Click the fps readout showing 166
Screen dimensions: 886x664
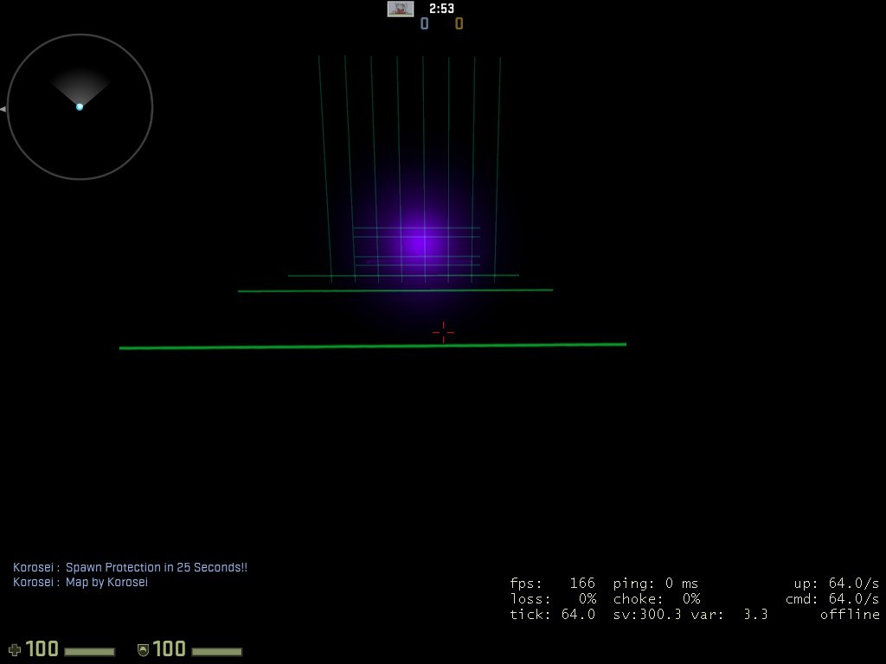[x=553, y=584]
